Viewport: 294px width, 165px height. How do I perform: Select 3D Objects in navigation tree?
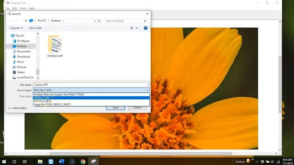pyautogui.click(x=23, y=41)
